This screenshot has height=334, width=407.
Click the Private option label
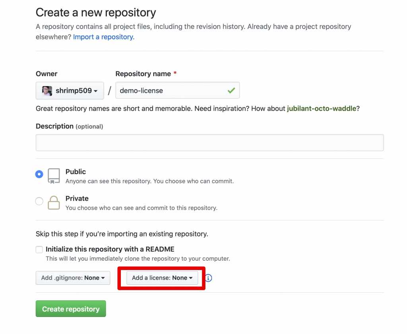click(x=77, y=198)
